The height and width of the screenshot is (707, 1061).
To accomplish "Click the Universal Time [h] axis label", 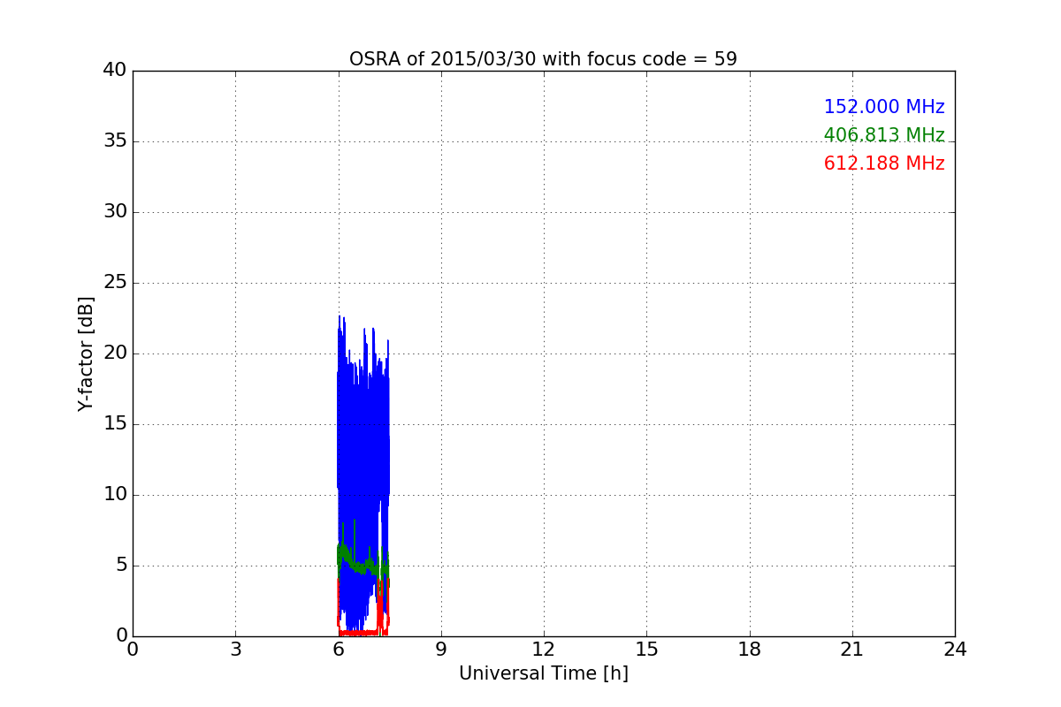I will [544, 673].
